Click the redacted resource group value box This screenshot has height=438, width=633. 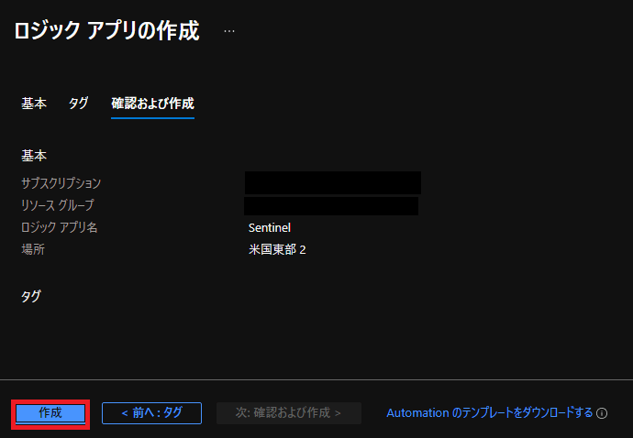[331, 205]
